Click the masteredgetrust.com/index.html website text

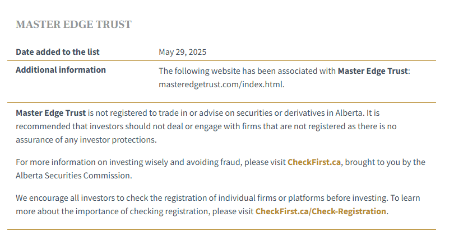(221, 84)
